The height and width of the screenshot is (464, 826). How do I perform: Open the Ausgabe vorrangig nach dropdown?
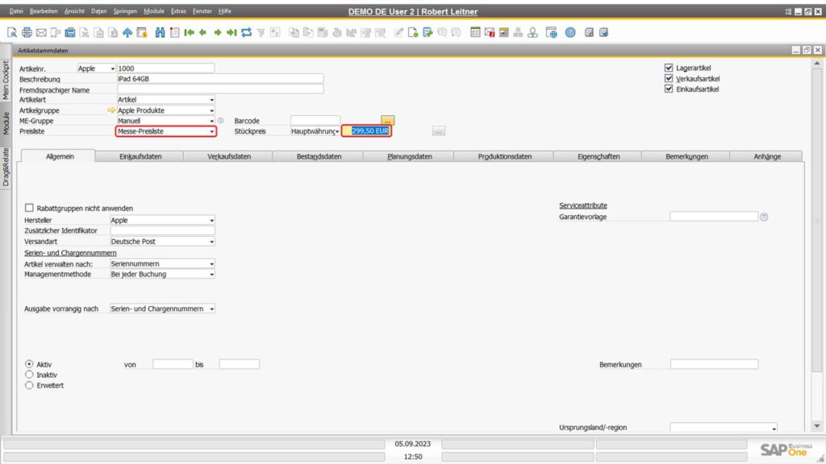point(162,309)
